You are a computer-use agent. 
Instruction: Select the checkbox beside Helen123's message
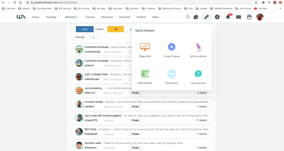click(72, 90)
